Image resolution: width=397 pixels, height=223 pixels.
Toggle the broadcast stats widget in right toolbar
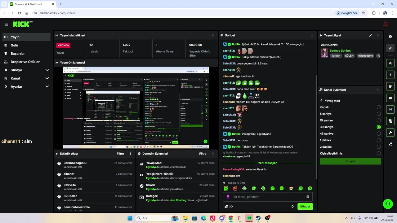click(390, 109)
